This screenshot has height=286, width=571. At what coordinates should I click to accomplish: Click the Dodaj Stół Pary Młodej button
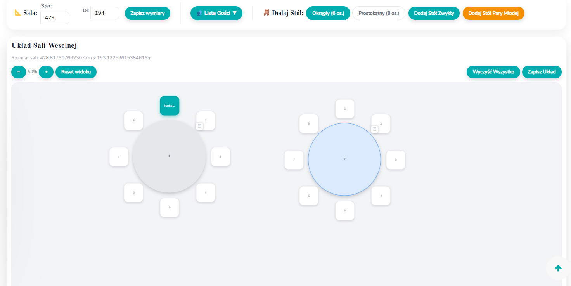click(x=493, y=13)
